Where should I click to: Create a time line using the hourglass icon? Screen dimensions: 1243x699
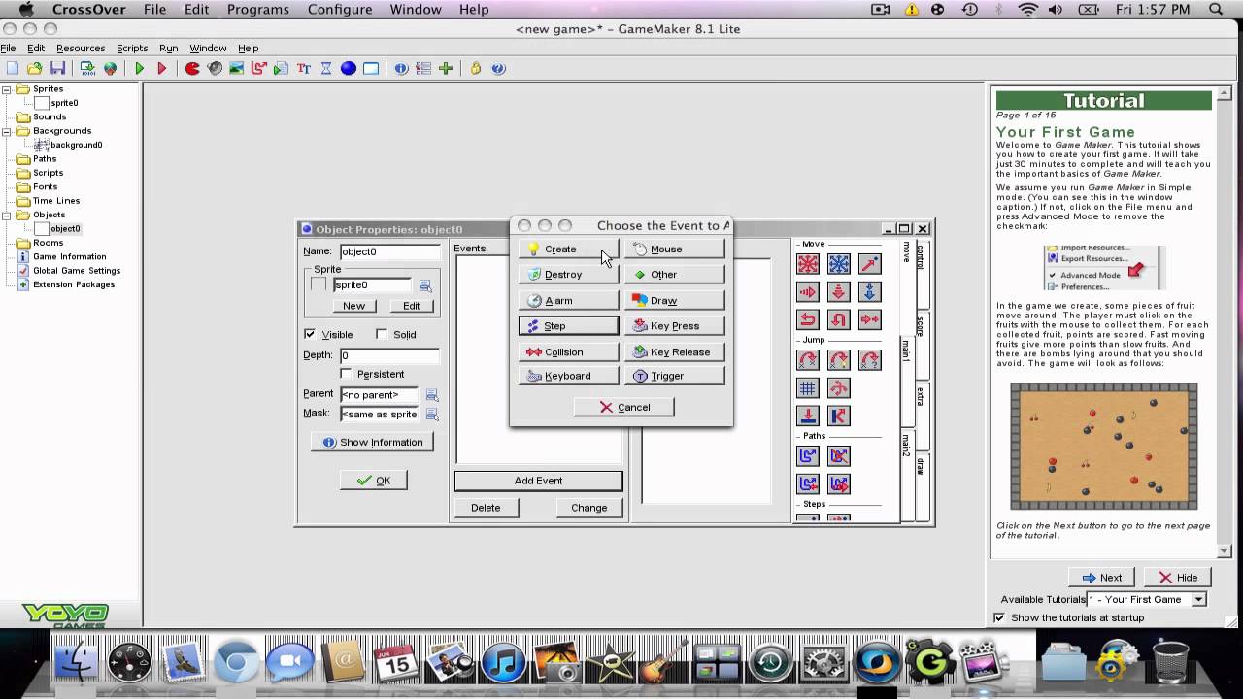(326, 68)
